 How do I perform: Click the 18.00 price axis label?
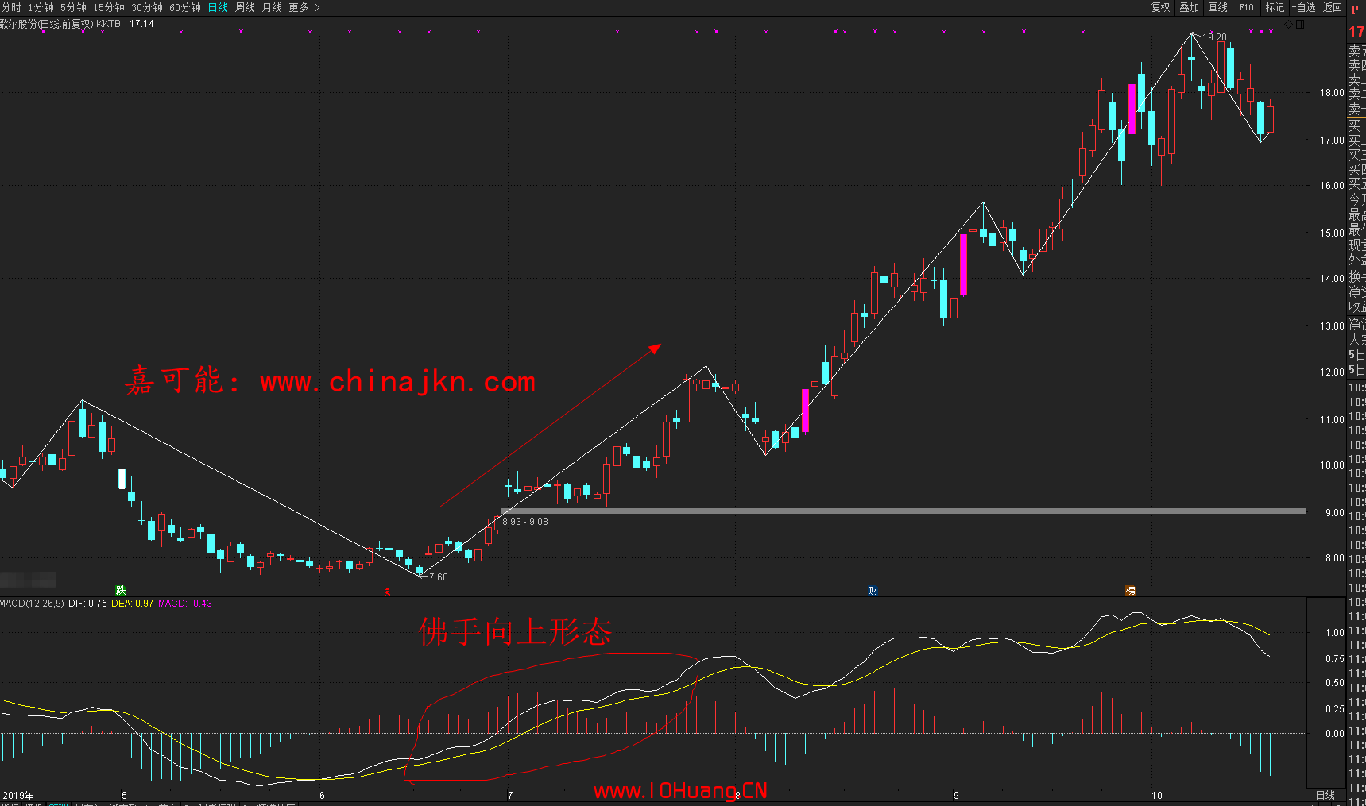click(x=1332, y=93)
